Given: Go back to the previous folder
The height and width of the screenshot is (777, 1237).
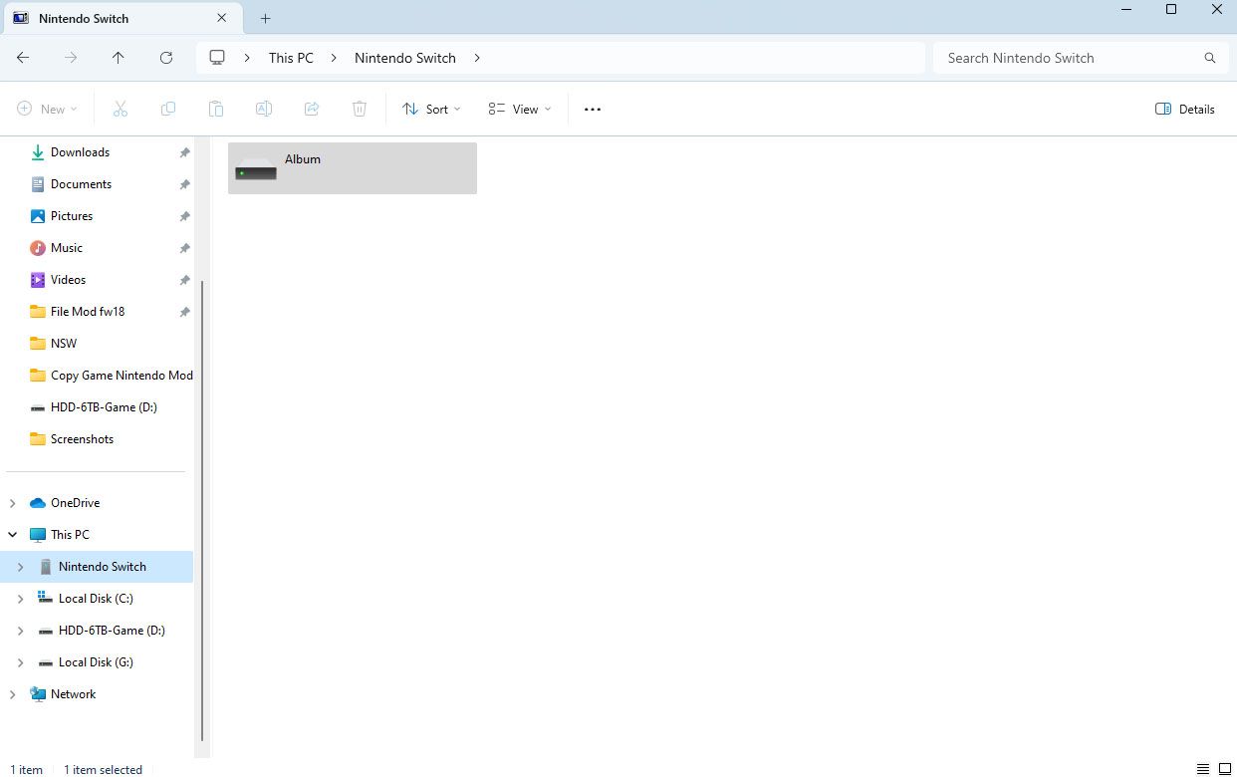Looking at the screenshot, I should click(23, 58).
